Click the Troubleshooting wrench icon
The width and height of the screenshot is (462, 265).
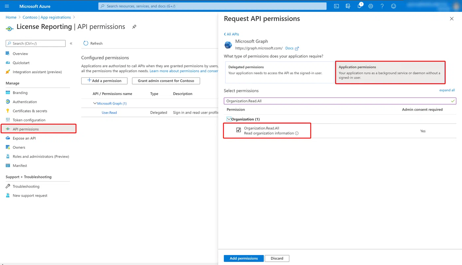tap(8, 186)
